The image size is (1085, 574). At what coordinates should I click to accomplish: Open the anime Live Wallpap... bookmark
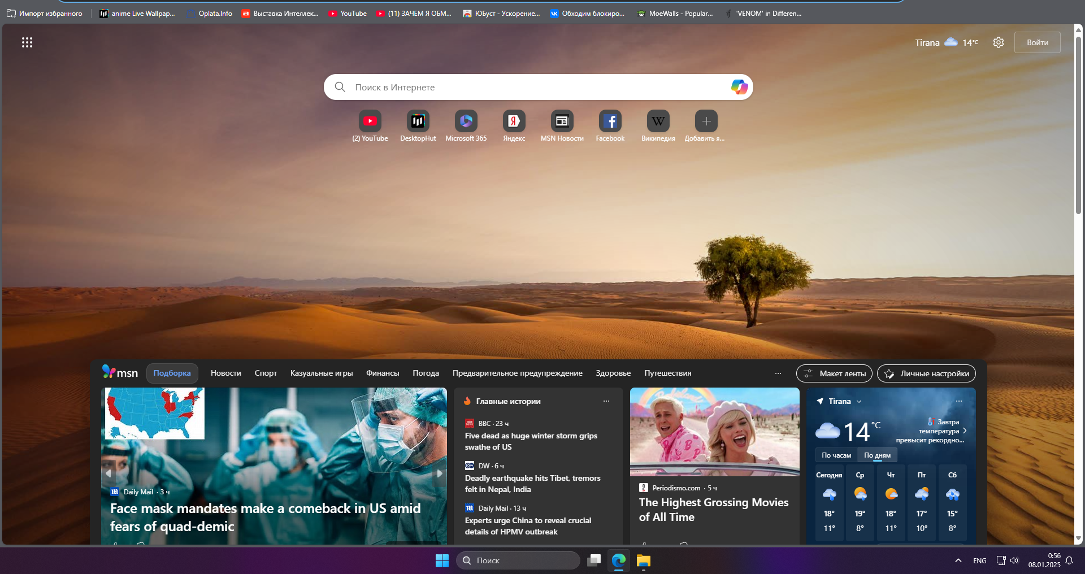tap(137, 14)
